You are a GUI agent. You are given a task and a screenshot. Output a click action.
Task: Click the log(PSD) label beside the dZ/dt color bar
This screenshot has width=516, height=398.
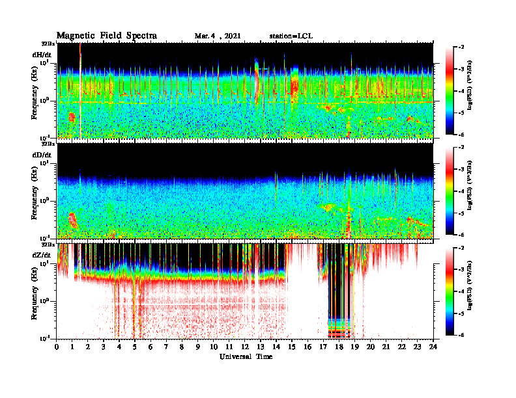click(x=470, y=285)
